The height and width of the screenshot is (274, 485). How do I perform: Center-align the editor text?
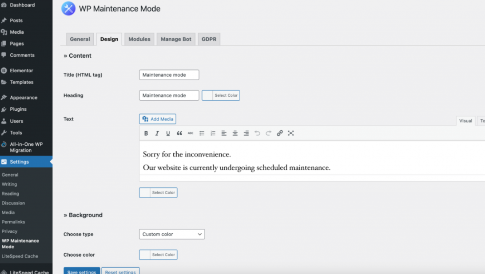[x=235, y=133]
